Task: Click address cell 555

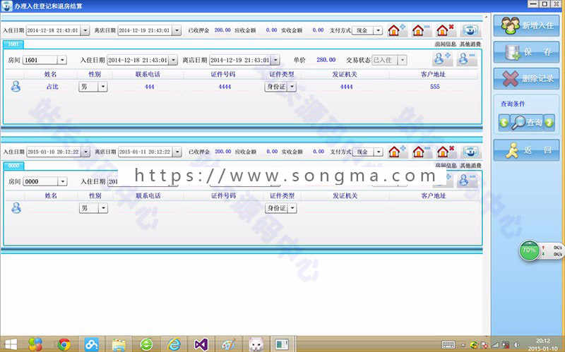Action: (435, 87)
